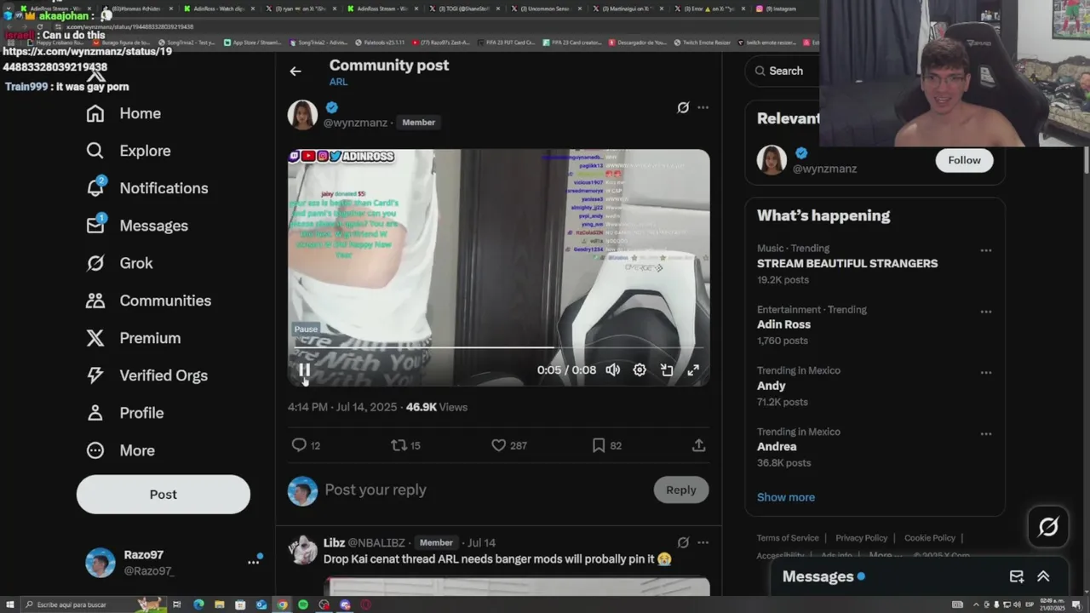This screenshot has height=613, width=1090.
Task: Open wynzmanz profile avatar on the post
Action: [302, 114]
